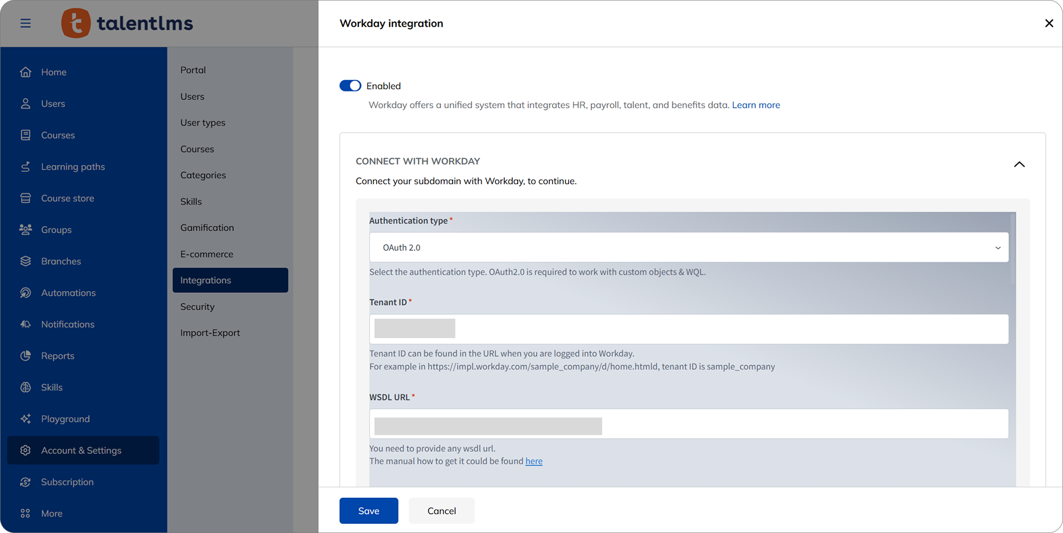
Task: Click the TalentLMS logo
Action: (127, 23)
